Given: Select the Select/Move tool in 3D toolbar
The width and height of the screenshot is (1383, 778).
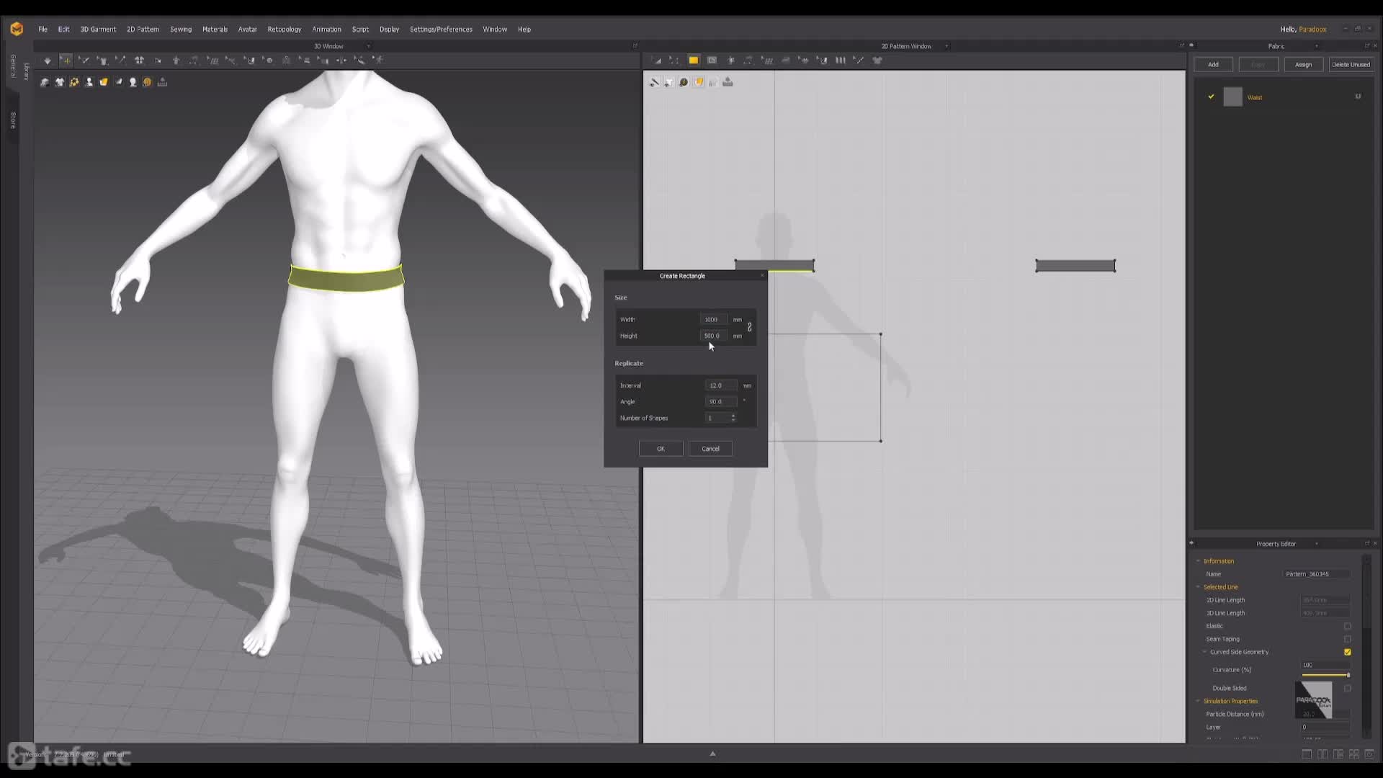Looking at the screenshot, I should [x=66, y=61].
